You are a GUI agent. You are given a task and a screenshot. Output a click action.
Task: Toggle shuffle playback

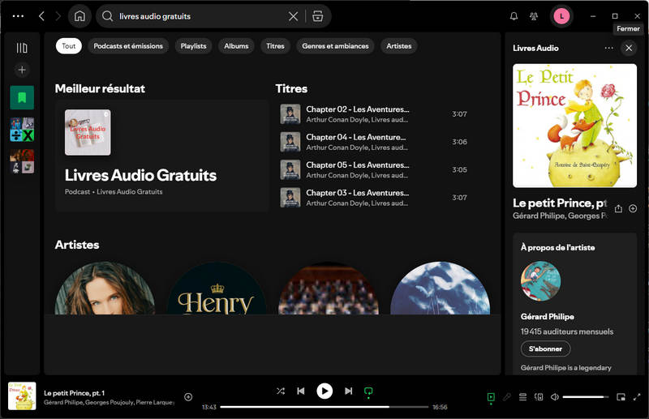[x=281, y=391]
